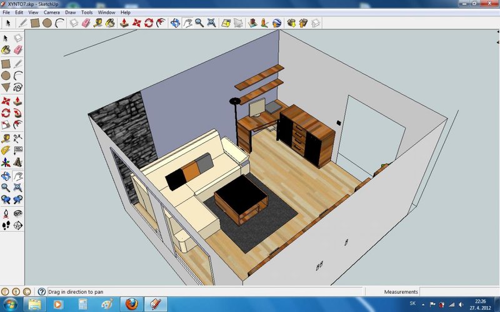Select the Polygon tool in left toolbar
This screenshot has height=312, width=500.
click(x=6, y=87)
